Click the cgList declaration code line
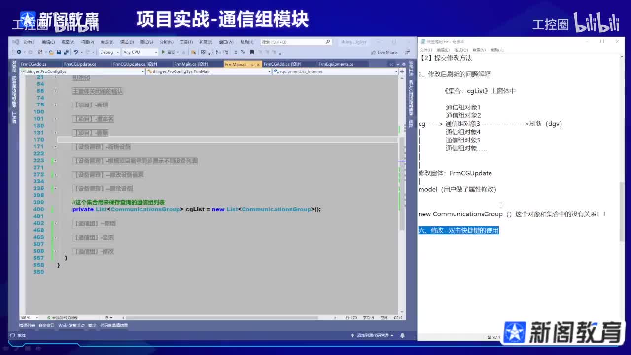The width and height of the screenshot is (631, 355). tap(197, 209)
